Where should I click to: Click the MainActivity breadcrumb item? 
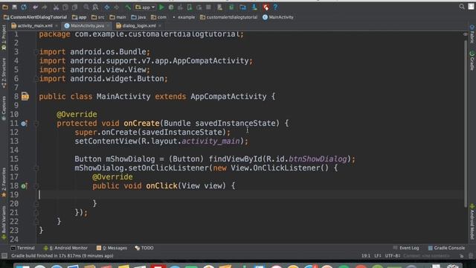(x=278, y=17)
